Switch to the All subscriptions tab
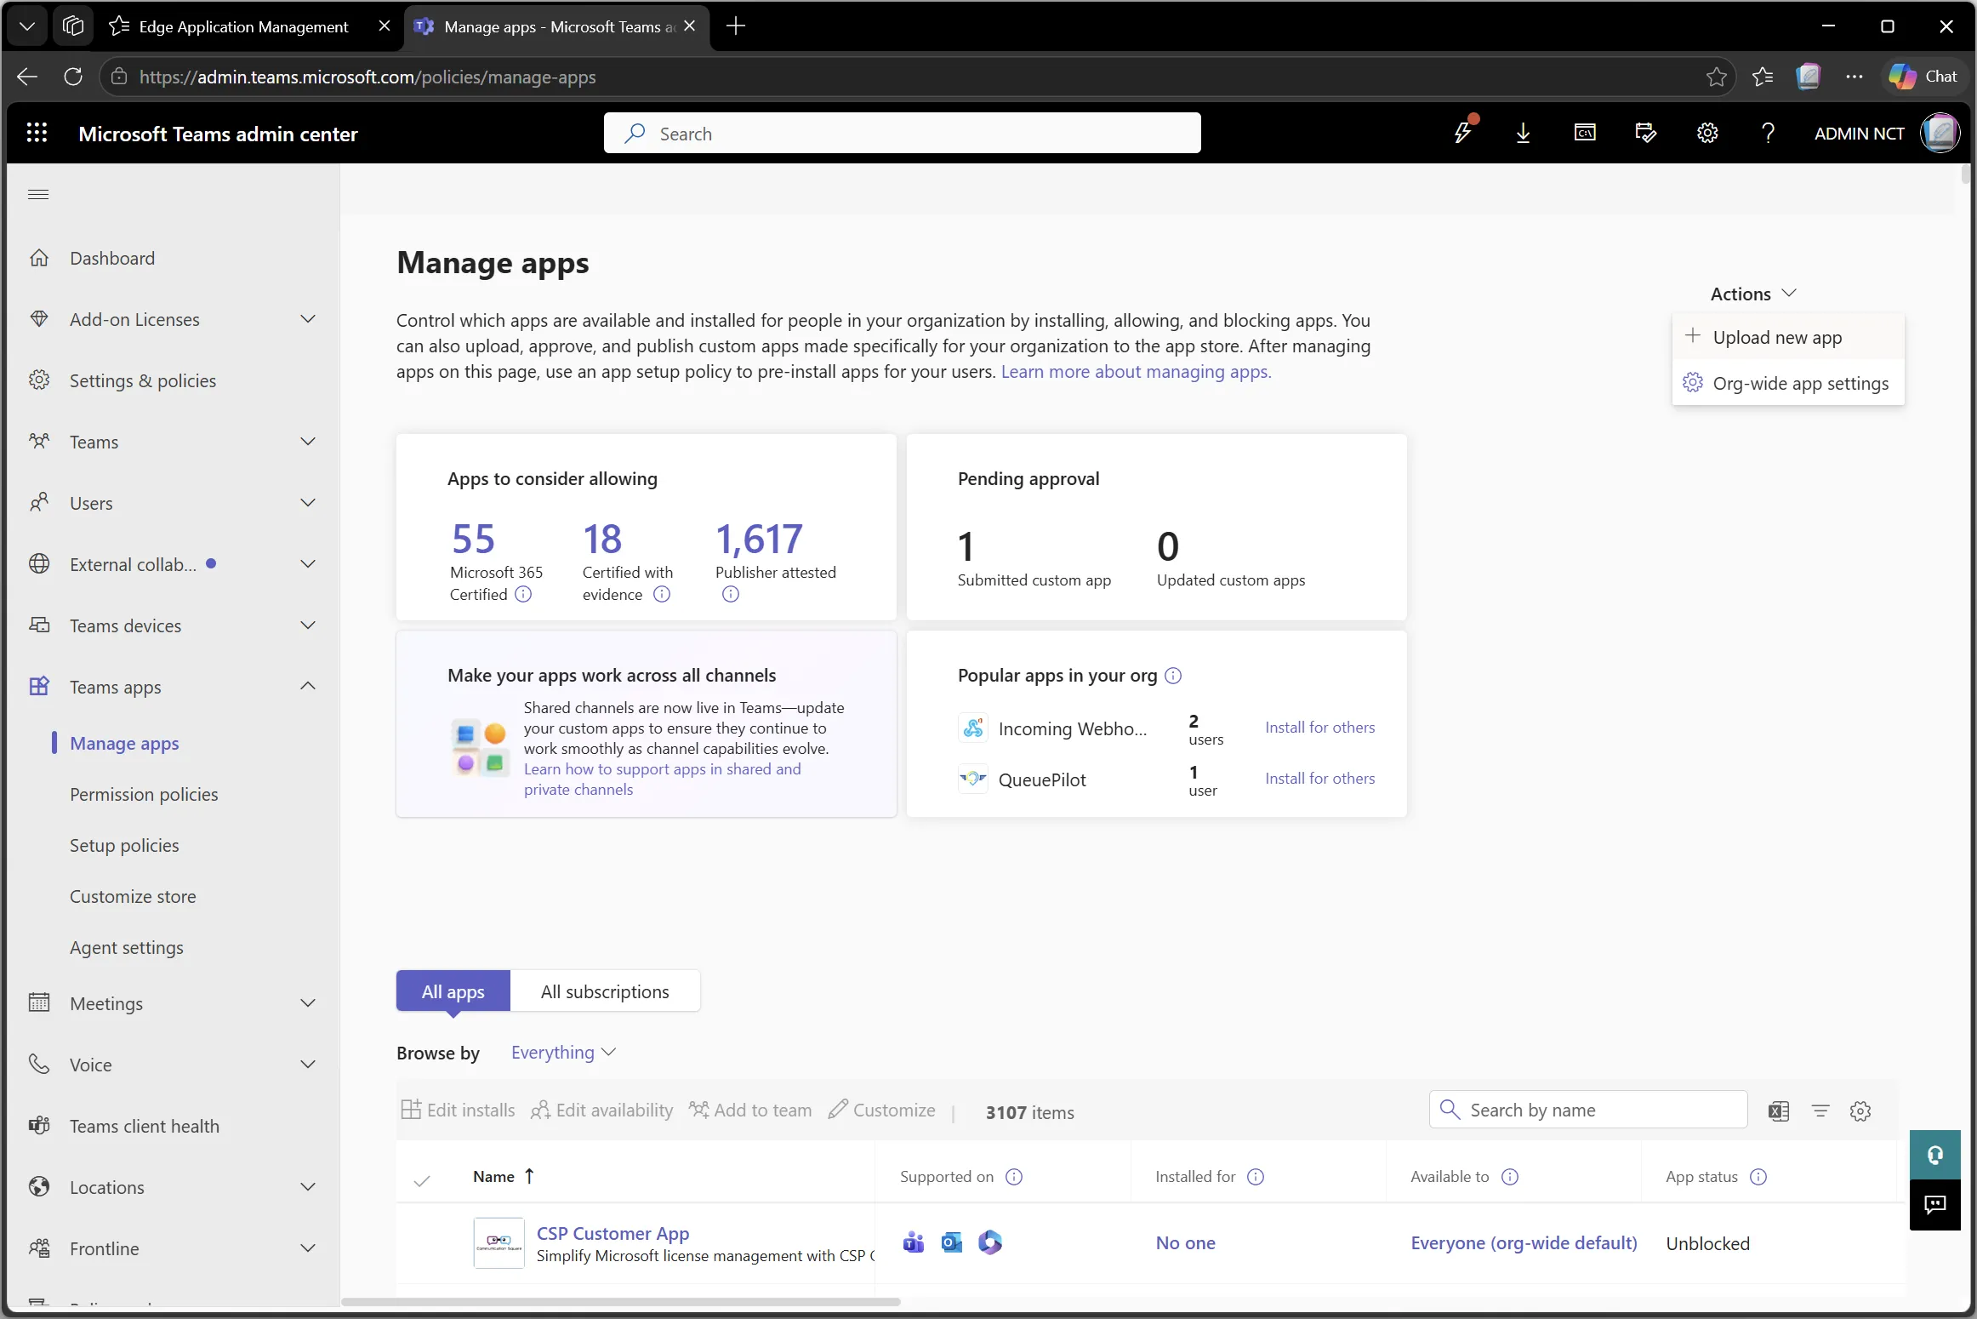This screenshot has width=1977, height=1319. click(x=605, y=991)
